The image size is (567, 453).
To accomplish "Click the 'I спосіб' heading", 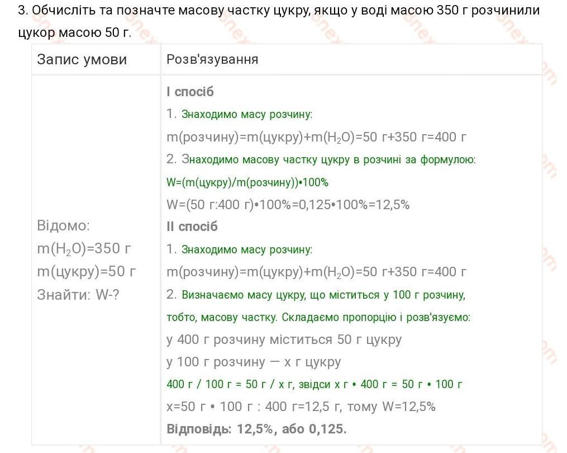I will 190,92.
